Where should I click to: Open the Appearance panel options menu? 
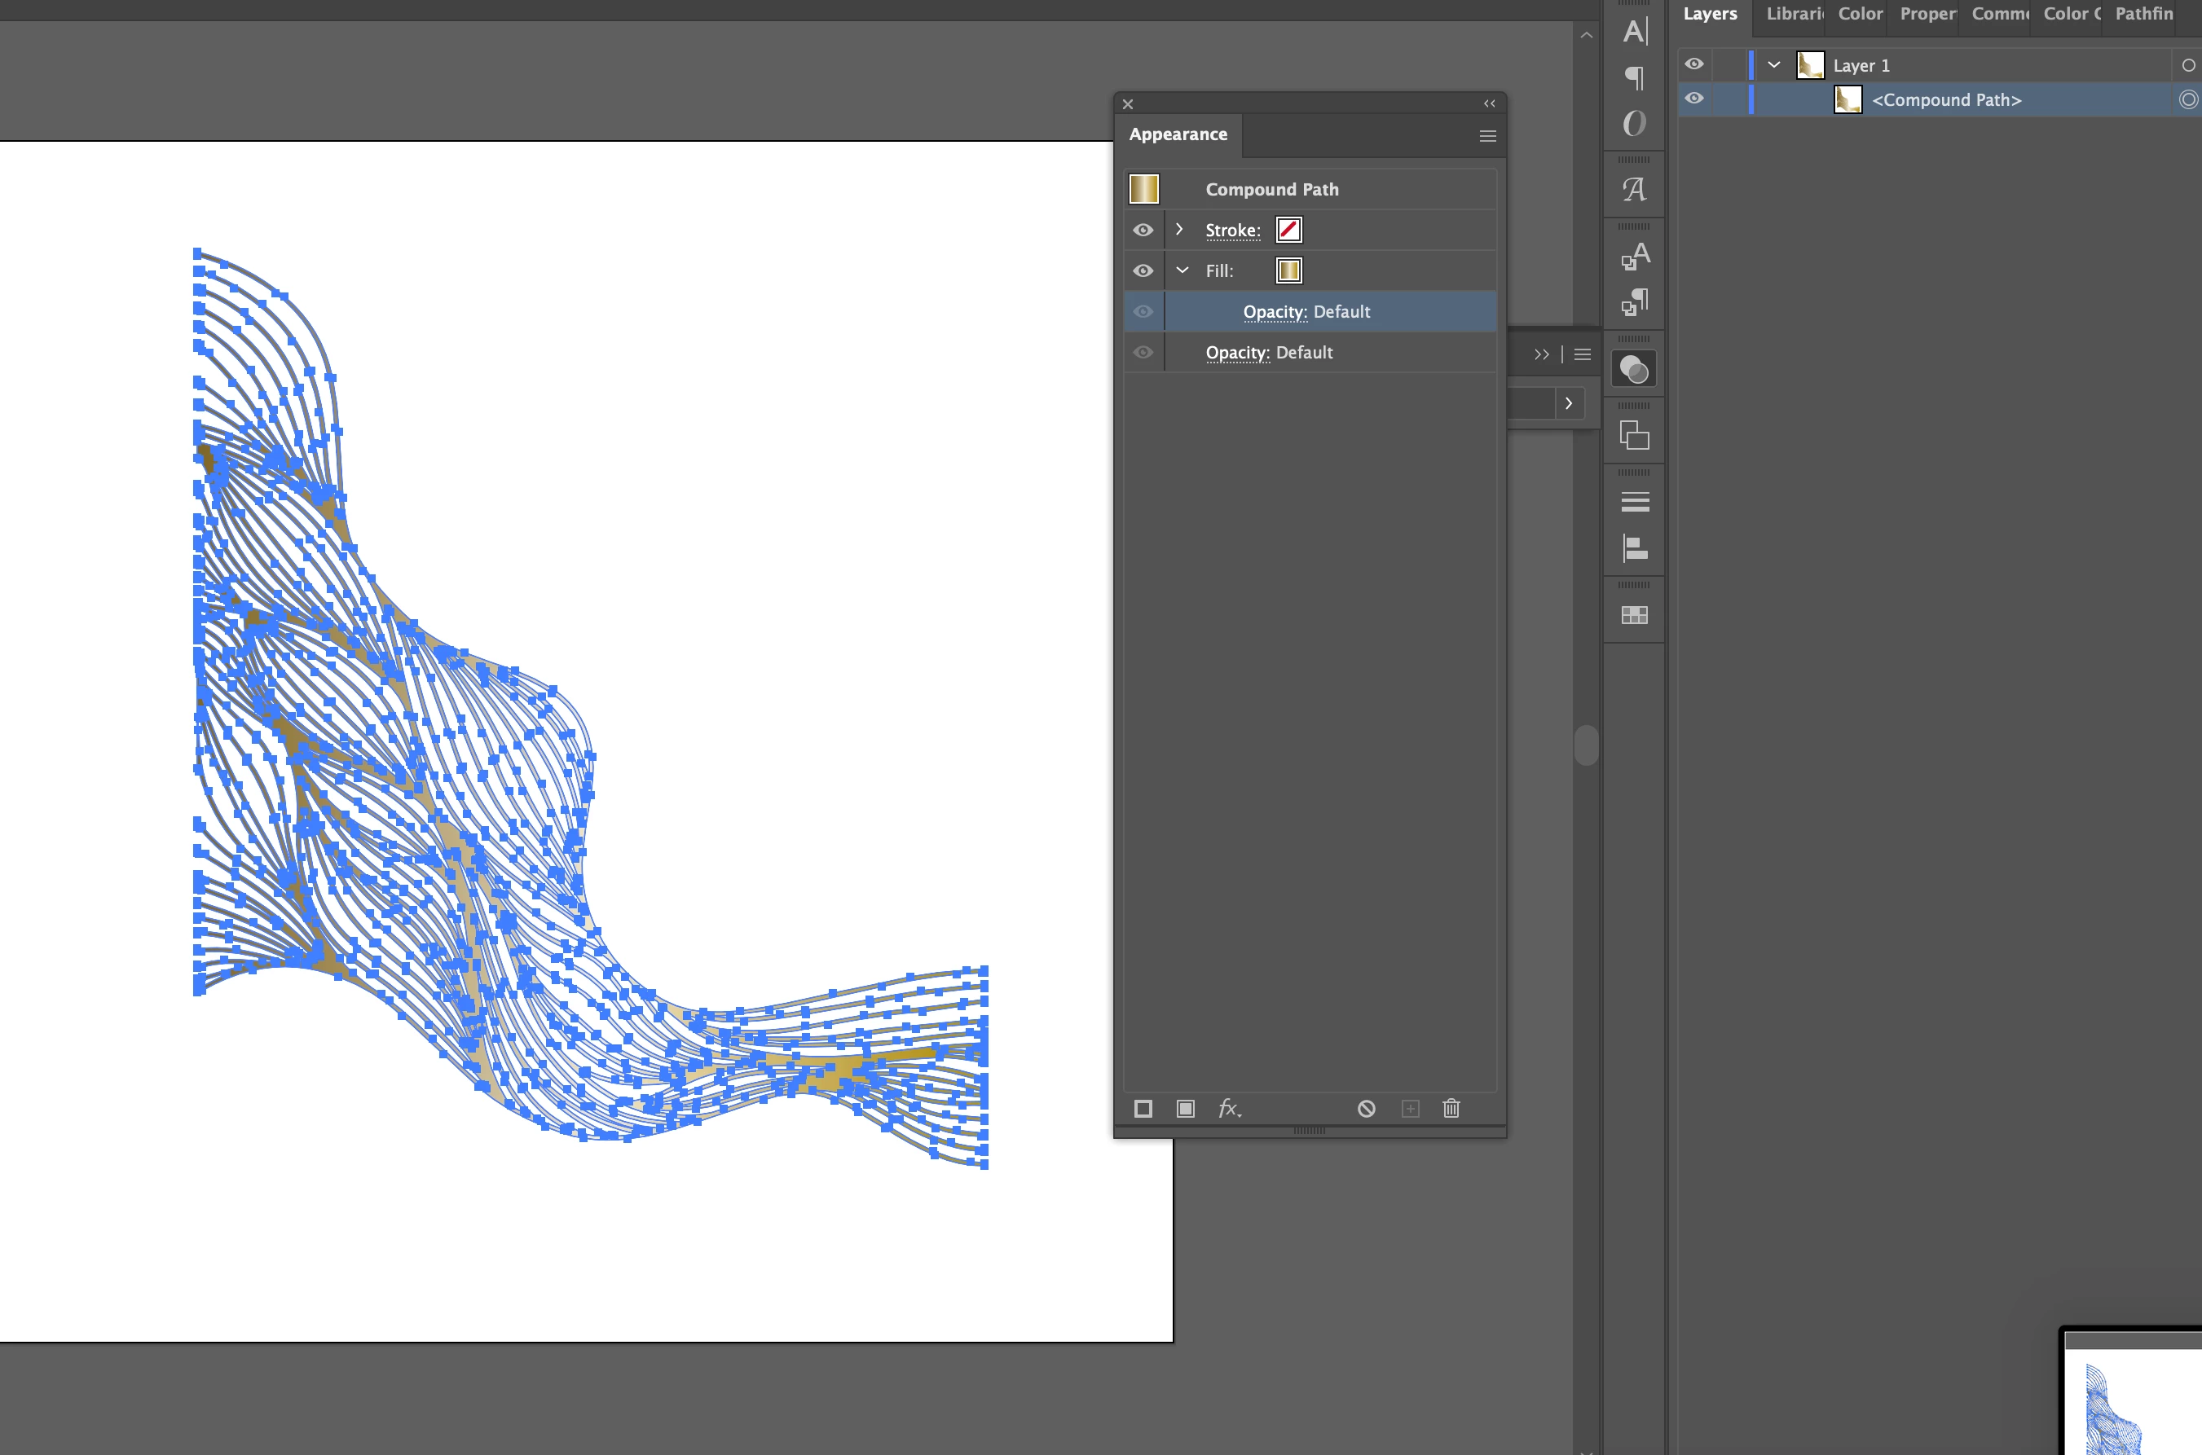coord(1487,135)
